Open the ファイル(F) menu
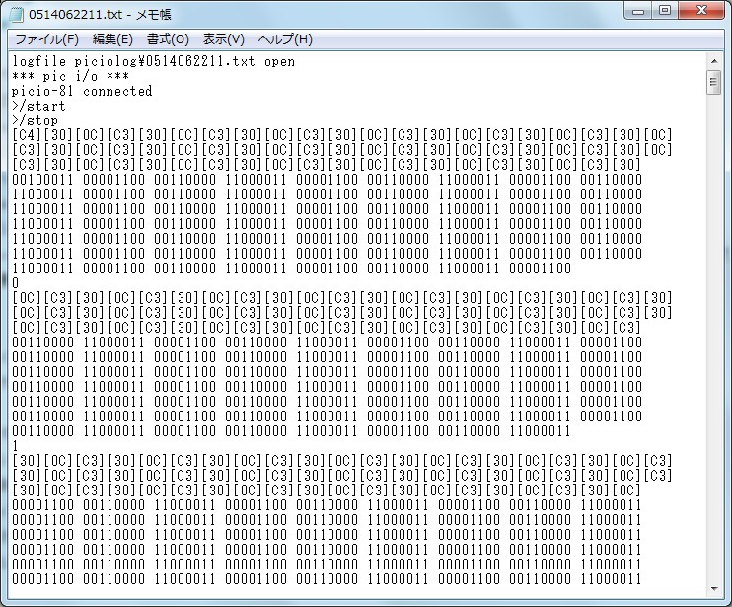The height and width of the screenshot is (607, 732). tap(46, 39)
